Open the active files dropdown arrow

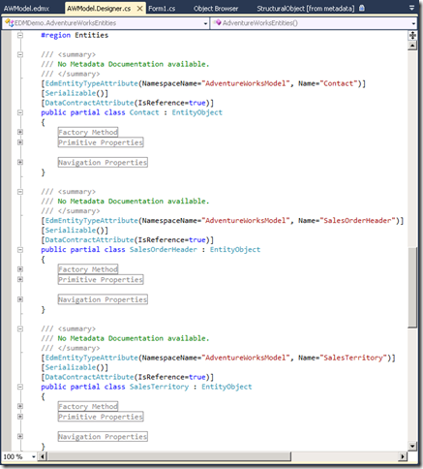point(411,8)
